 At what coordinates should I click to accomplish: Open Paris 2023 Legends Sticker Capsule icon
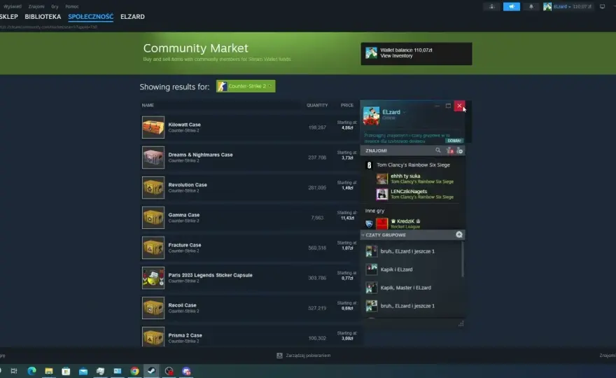click(153, 278)
